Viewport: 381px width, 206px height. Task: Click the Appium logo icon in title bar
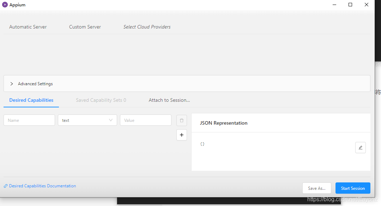(x=5, y=5)
